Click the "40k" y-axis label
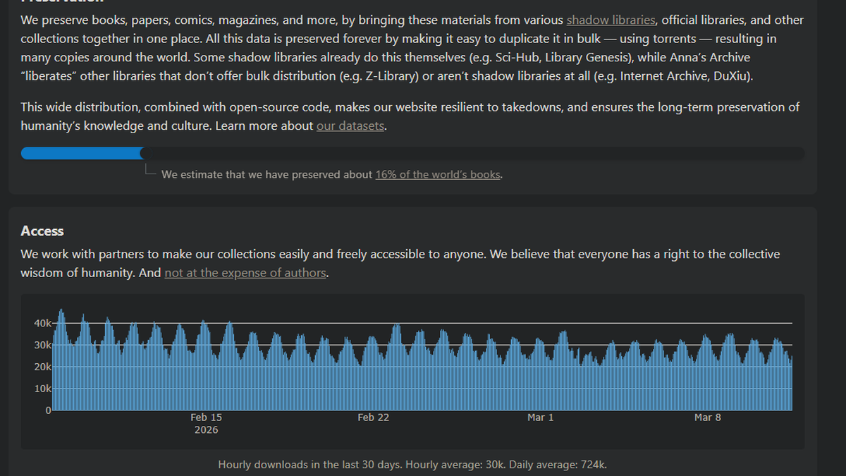Image resolution: width=846 pixels, height=476 pixels. point(42,323)
